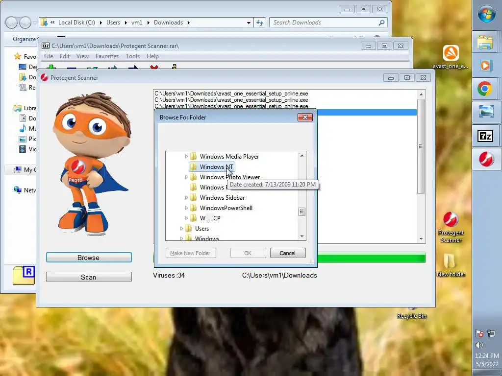This screenshot has width=502, height=376.
Task: Click scan results list scroll down arrow
Action: click(x=421, y=239)
